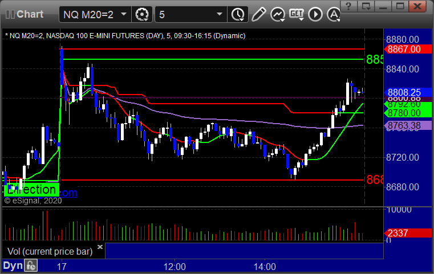Grab the Chart title grip icon
Image resolution: width=434 pixels, height=274 pixels.
(10, 14)
